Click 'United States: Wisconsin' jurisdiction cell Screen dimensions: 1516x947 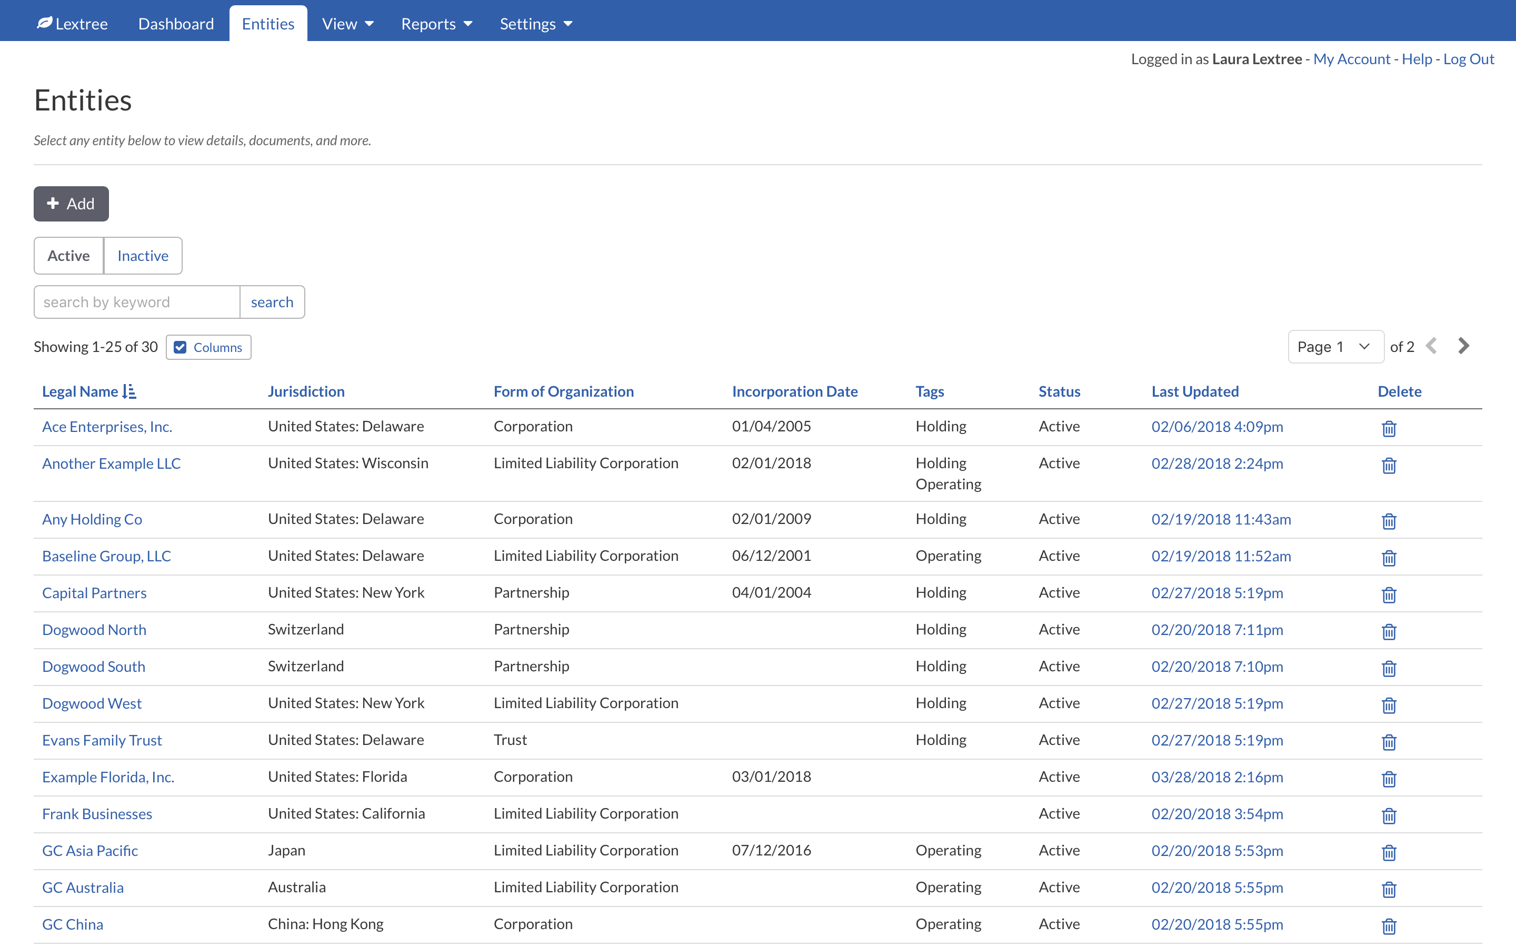point(348,463)
